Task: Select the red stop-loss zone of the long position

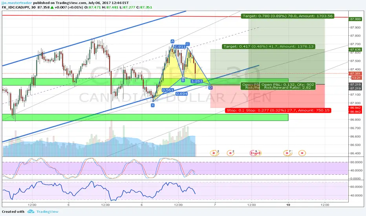Action: click(287, 96)
